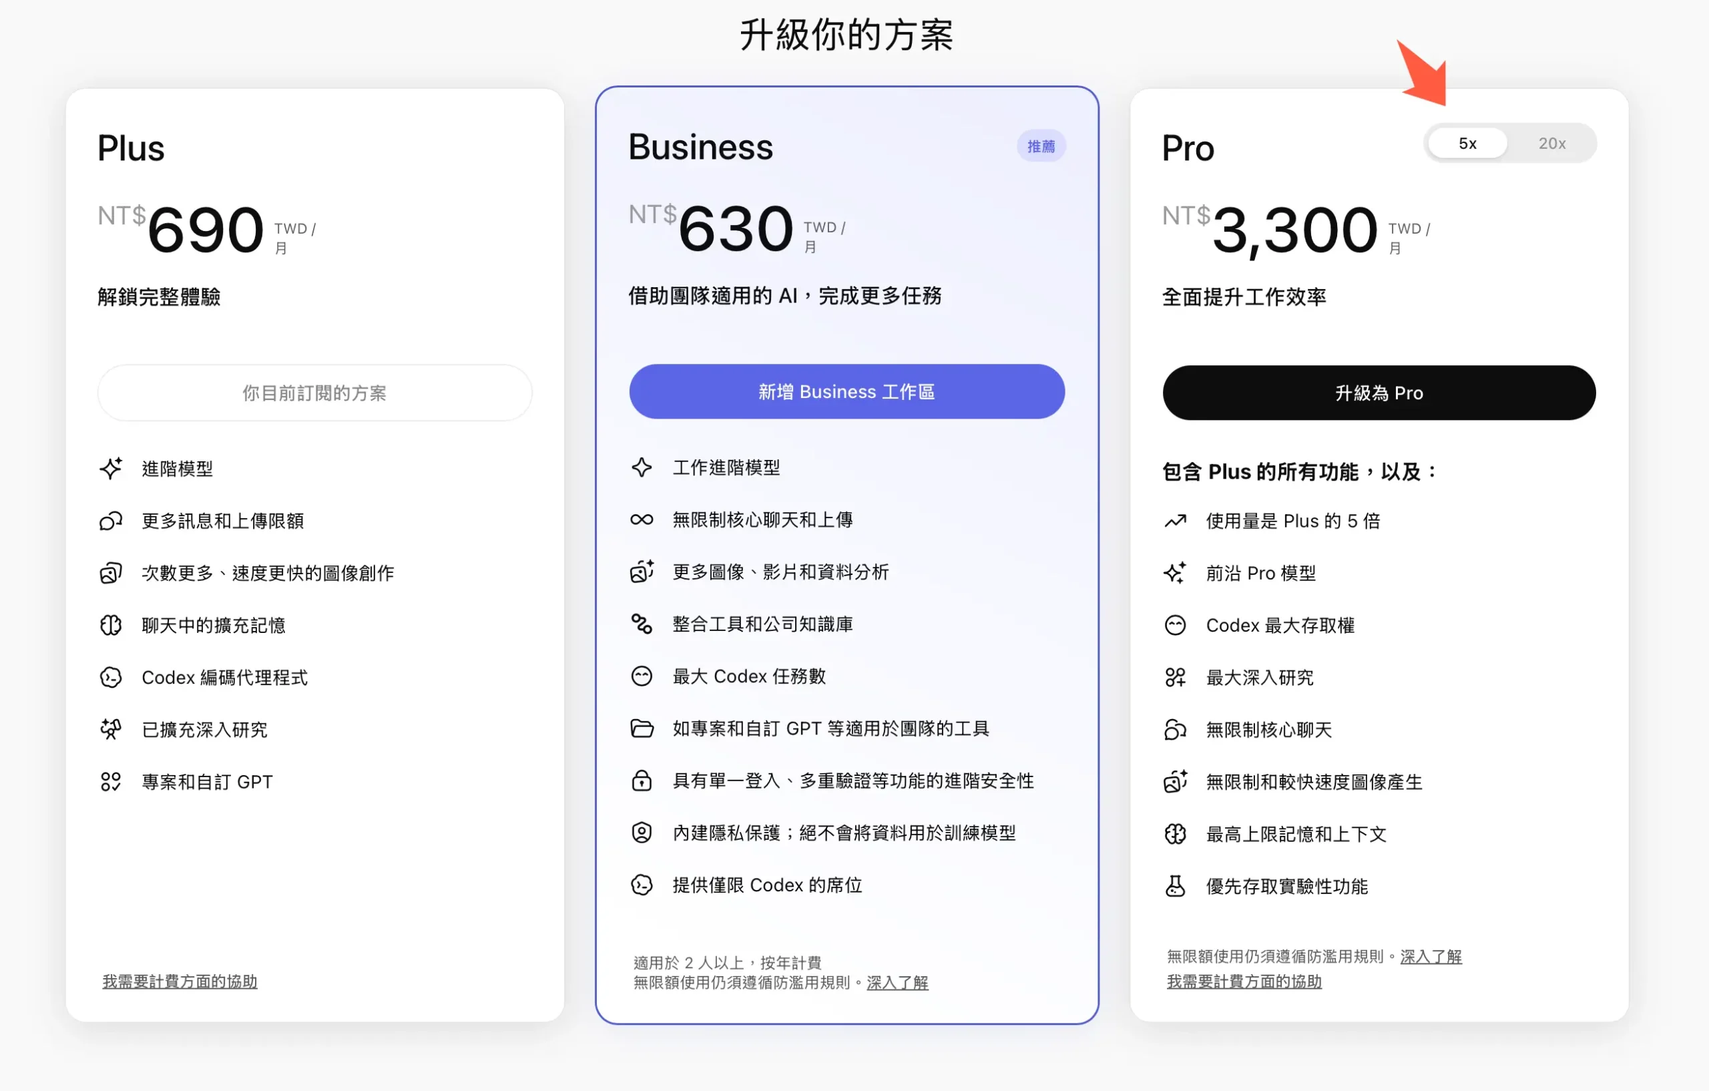Click image sparkle icon beside 更多圖像、影片和資料分析
This screenshot has height=1091, width=1709.
642,572
